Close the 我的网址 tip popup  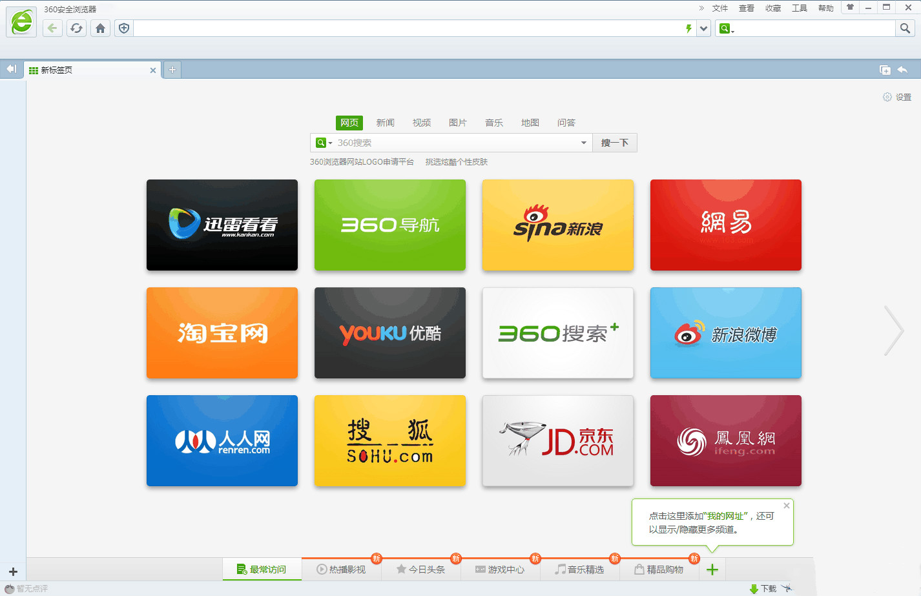pos(787,506)
